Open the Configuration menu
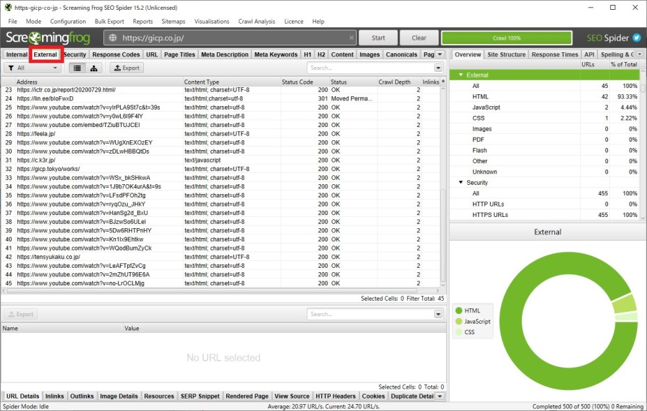 click(x=68, y=22)
